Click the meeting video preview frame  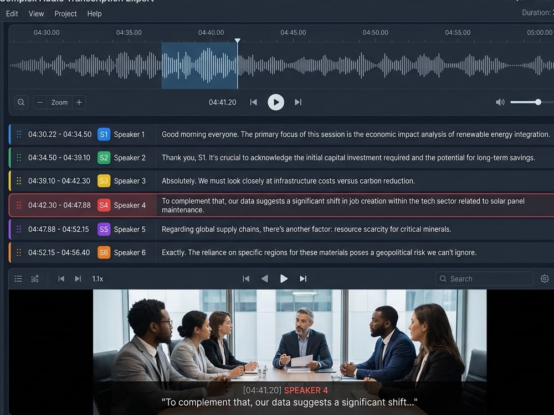[x=290, y=352]
